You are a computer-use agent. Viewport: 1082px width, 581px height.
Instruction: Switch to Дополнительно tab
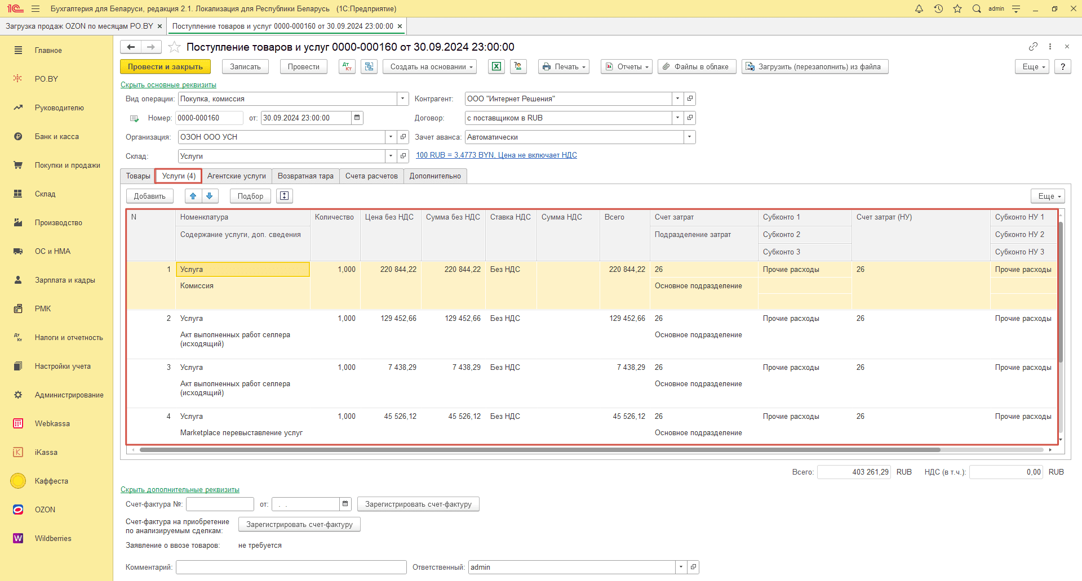[435, 176]
